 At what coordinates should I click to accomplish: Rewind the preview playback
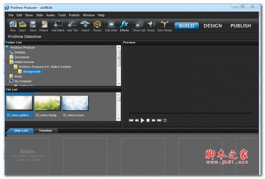click(137, 121)
